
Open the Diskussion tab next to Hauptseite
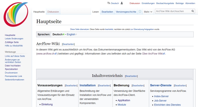point(53,12)
